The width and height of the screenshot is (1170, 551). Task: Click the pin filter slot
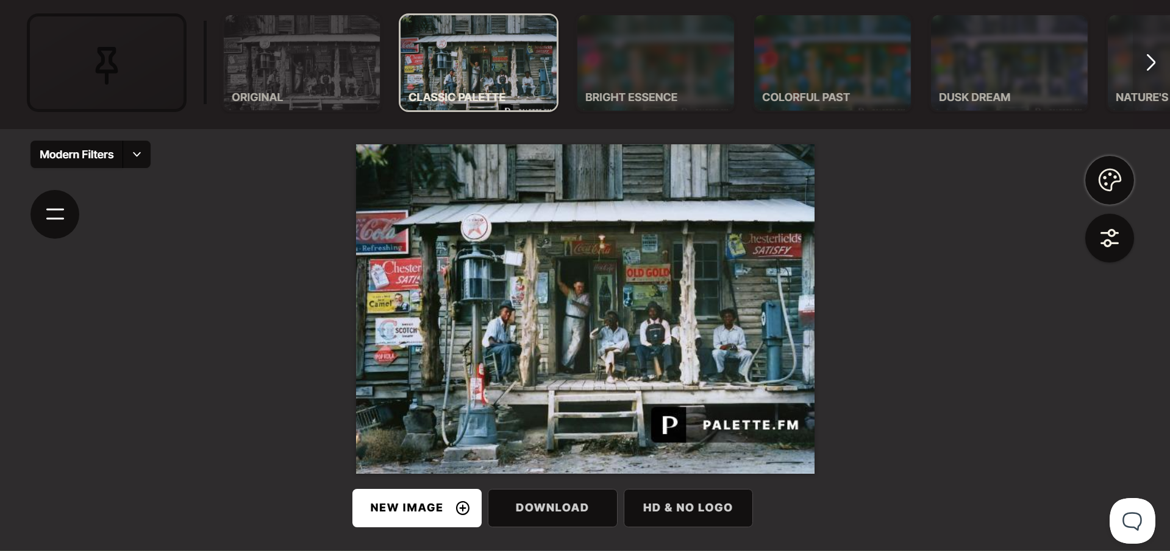pyautogui.click(x=107, y=63)
